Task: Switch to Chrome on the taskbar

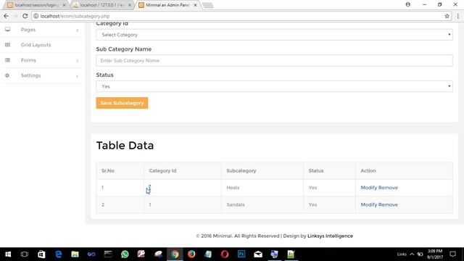Action: click(x=175, y=254)
